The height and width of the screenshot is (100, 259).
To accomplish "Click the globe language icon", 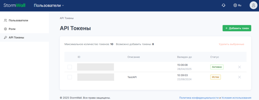I will point(235,6).
